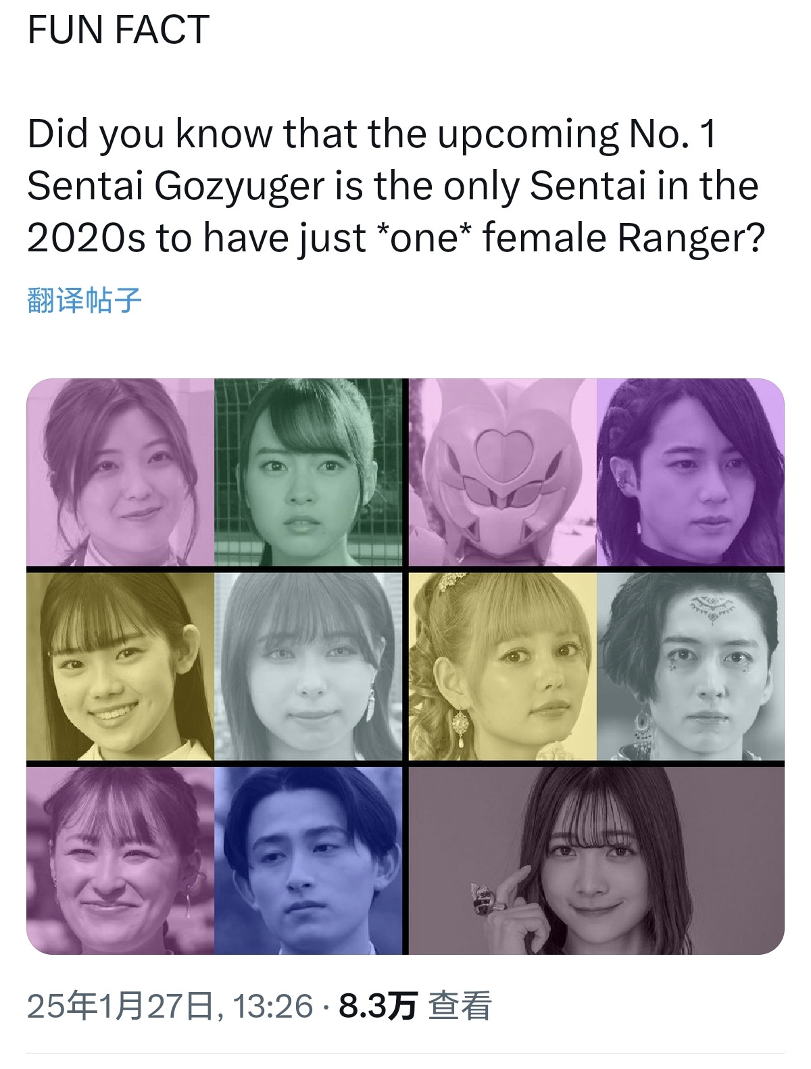The width and height of the screenshot is (811, 1069).
Task: Open the purple portrait with braids and ear cuff
Action: tap(691, 472)
